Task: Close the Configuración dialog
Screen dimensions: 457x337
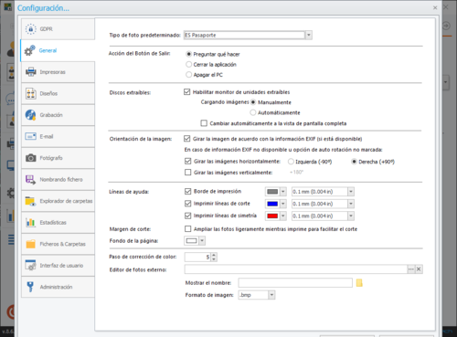Action: pos(435,7)
